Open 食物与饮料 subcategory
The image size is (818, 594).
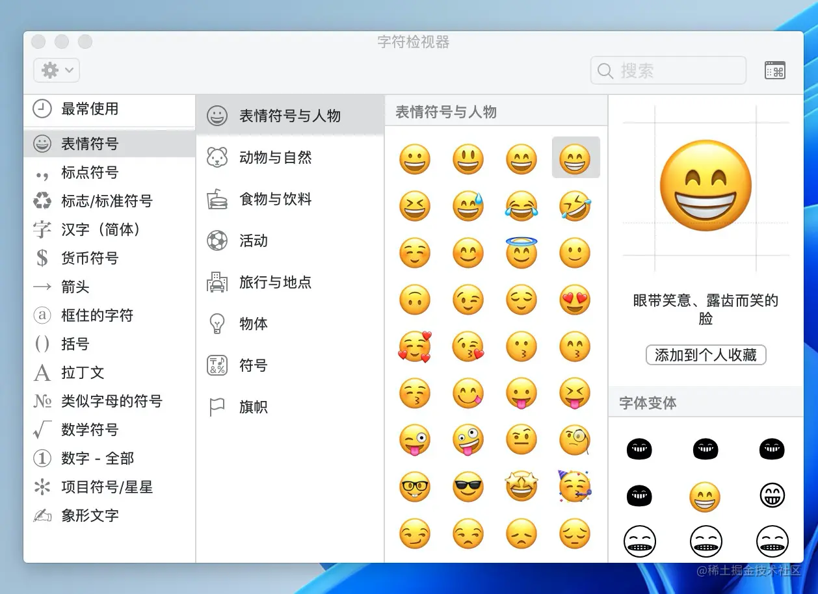click(290, 199)
